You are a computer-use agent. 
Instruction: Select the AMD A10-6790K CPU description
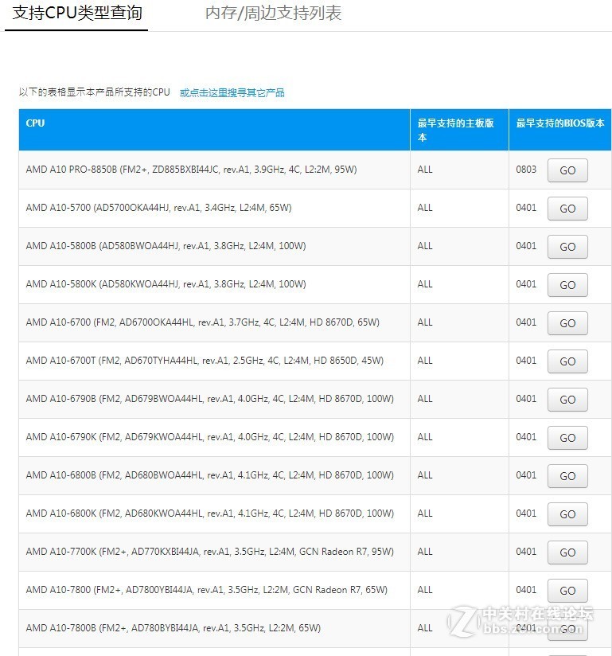pyautogui.click(x=209, y=437)
